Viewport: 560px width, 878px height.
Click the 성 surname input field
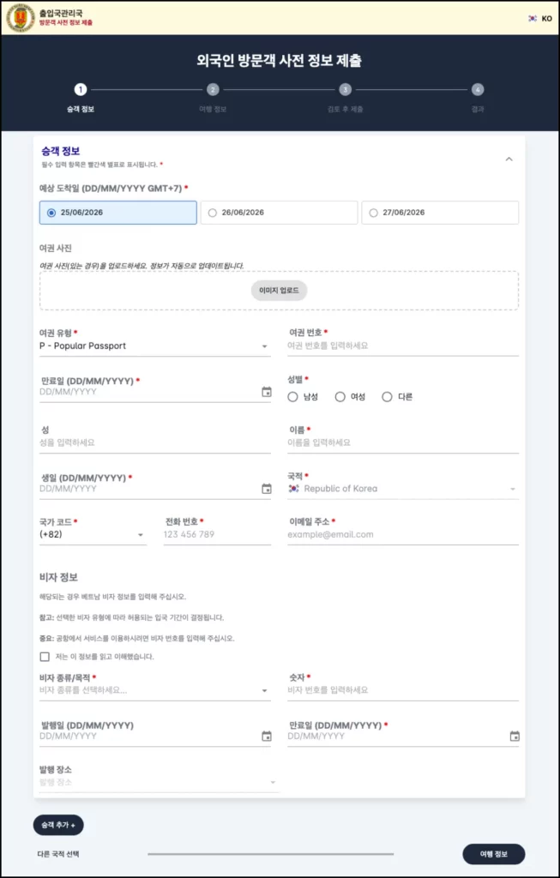pyautogui.click(x=155, y=442)
